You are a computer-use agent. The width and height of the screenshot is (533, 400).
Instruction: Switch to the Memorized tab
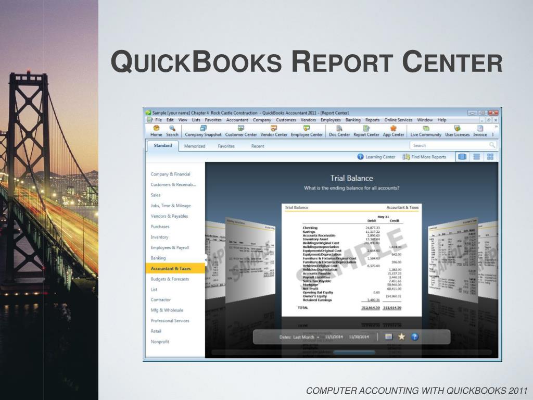[x=195, y=146]
